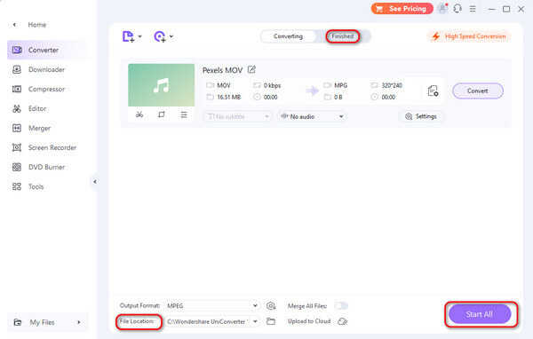Enable High Speed Conversion
Image resolution: width=533 pixels, height=339 pixels.
(x=469, y=36)
